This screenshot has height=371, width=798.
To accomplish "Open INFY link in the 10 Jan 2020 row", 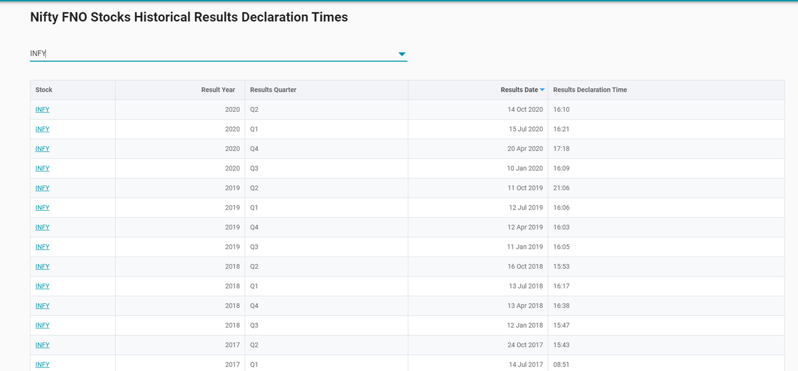I will pyautogui.click(x=43, y=168).
